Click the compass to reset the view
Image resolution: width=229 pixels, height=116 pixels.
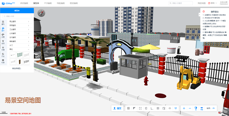[x=41, y=13]
